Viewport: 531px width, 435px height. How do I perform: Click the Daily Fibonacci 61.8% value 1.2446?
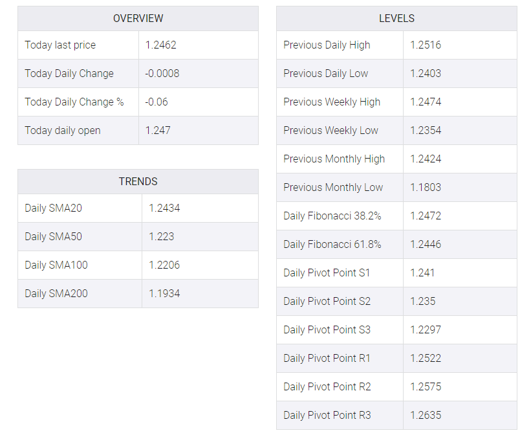(x=426, y=245)
